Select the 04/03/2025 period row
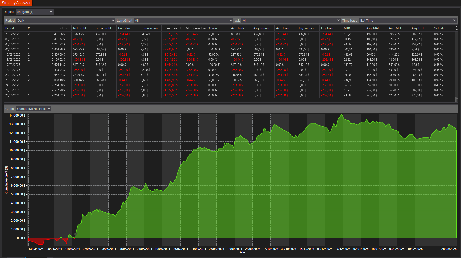Image resolution: width=461 pixels, height=258 pixels. tap(229, 44)
